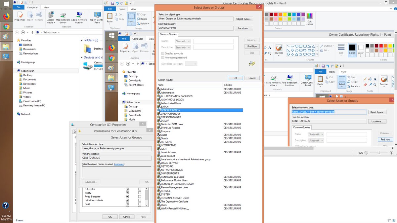
Task: Open the examples link for object names
Action: click(x=119, y=164)
